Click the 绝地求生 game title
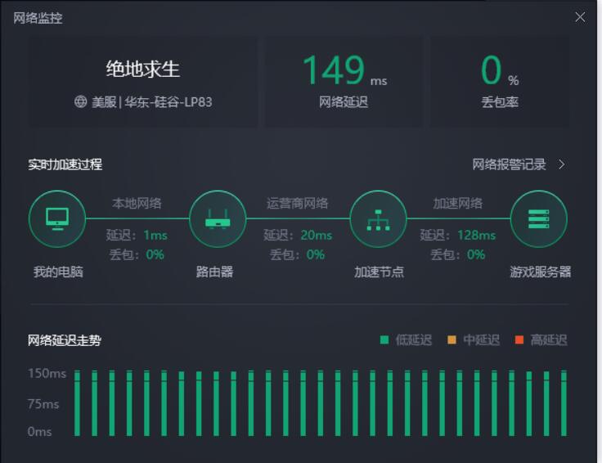 point(143,70)
